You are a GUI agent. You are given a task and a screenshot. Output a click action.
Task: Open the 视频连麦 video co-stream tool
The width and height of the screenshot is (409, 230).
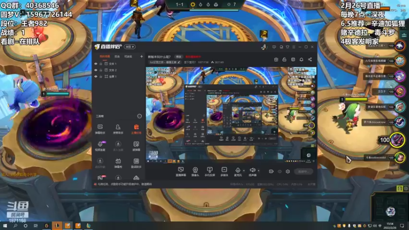click(100, 146)
